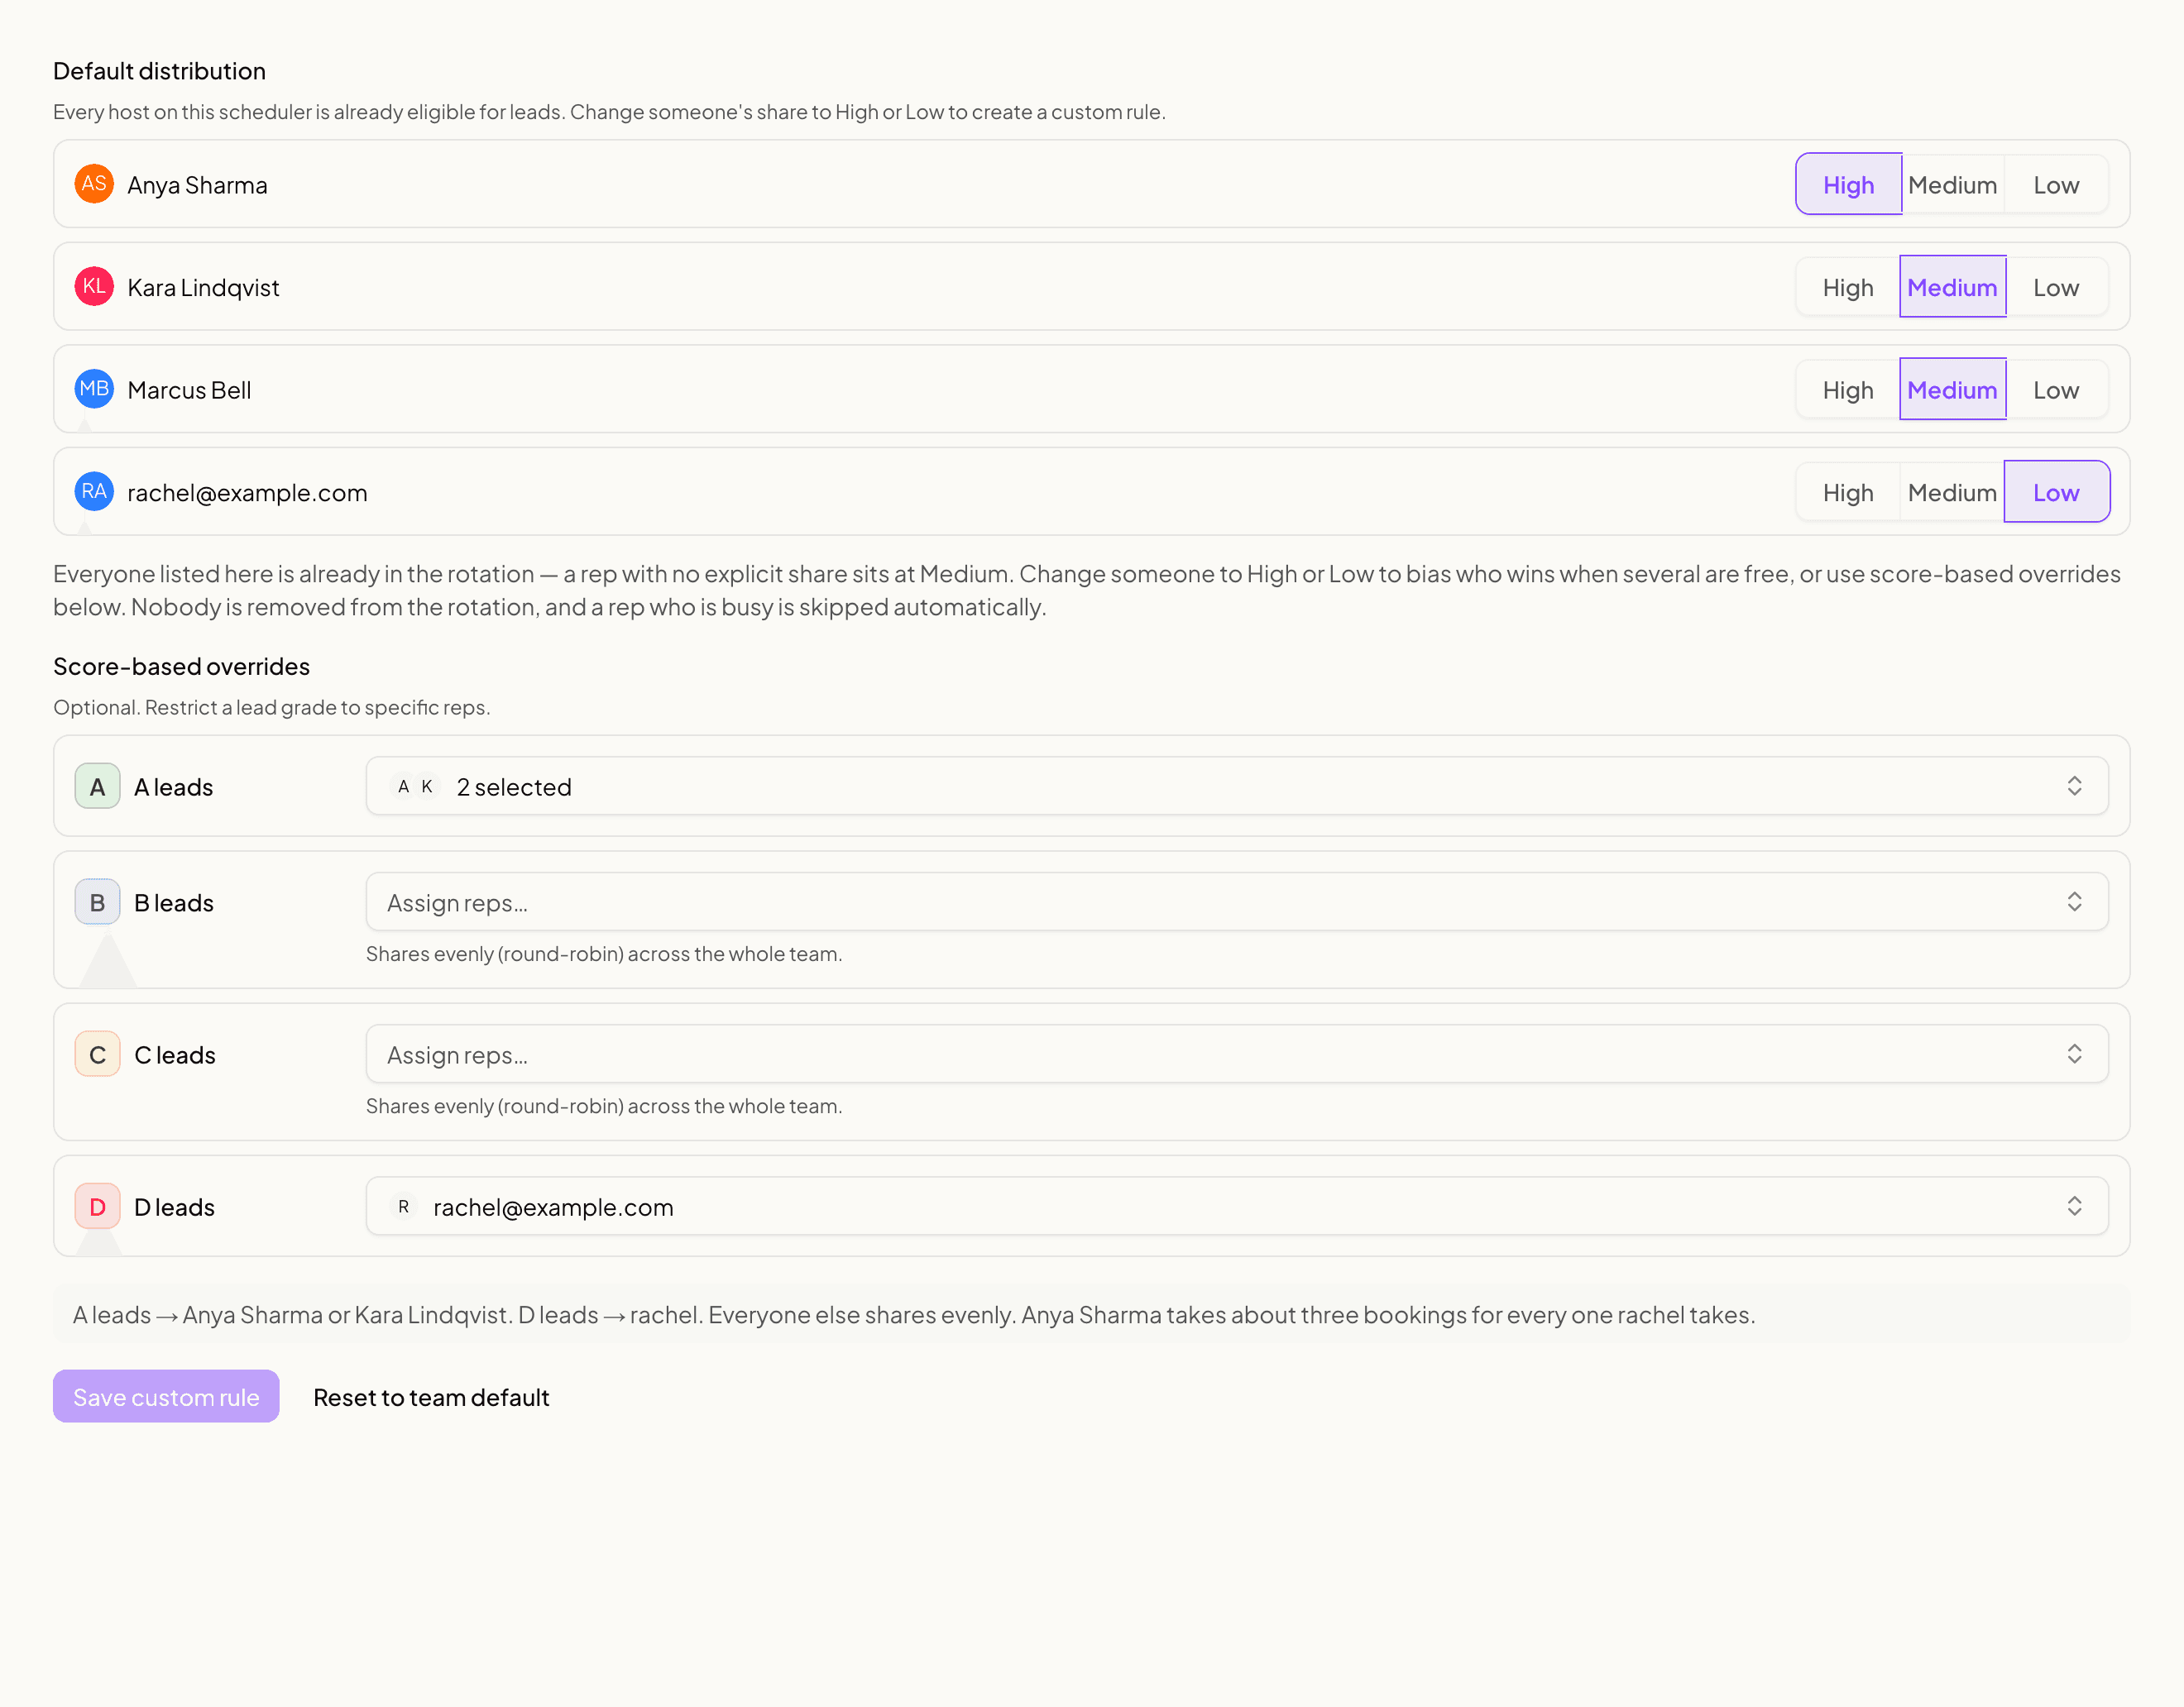Image resolution: width=2184 pixels, height=1707 pixels.
Task: Set Anya Sharma's share to Low
Action: pyautogui.click(x=2056, y=185)
